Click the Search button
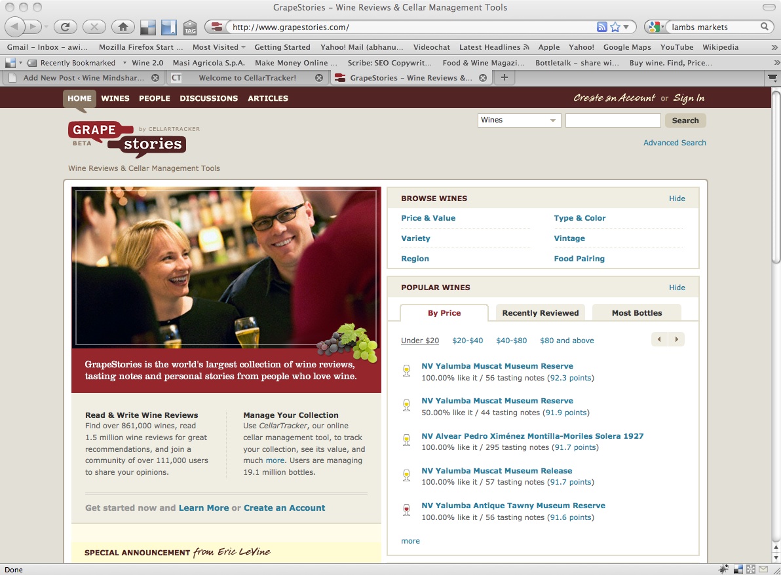Screen dimensions: 781x575 [685, 121]
